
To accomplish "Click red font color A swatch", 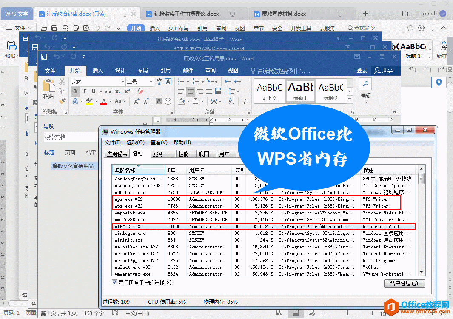I will 104,101.
